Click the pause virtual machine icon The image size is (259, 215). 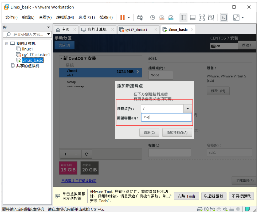pyautogui.click(x=122, y=18)
